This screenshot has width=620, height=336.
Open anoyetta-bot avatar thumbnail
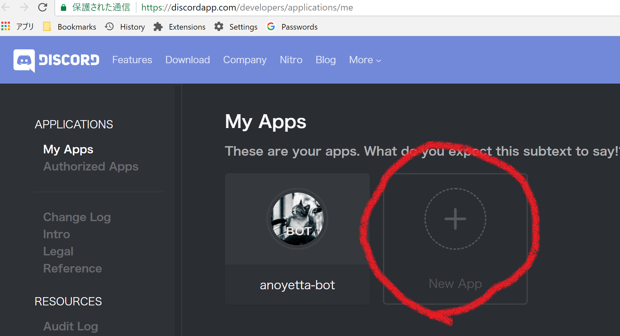(x=297, y=219)
